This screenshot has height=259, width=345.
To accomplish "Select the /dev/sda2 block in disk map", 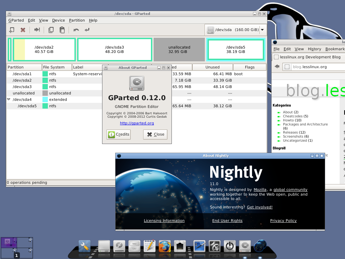I will pyautogui.click(x=44, y=50).
